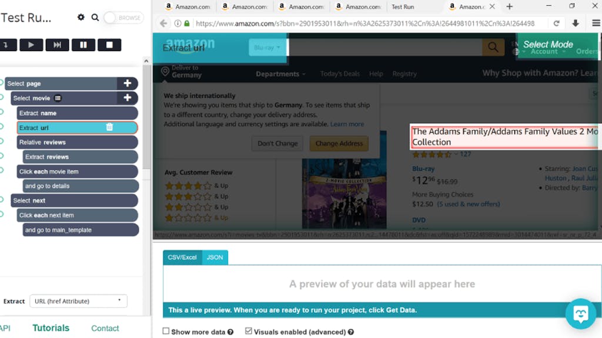This screenshot has width=602, height=338.
Task: Click the Amazon URL address field
Action: click(364, 23)
